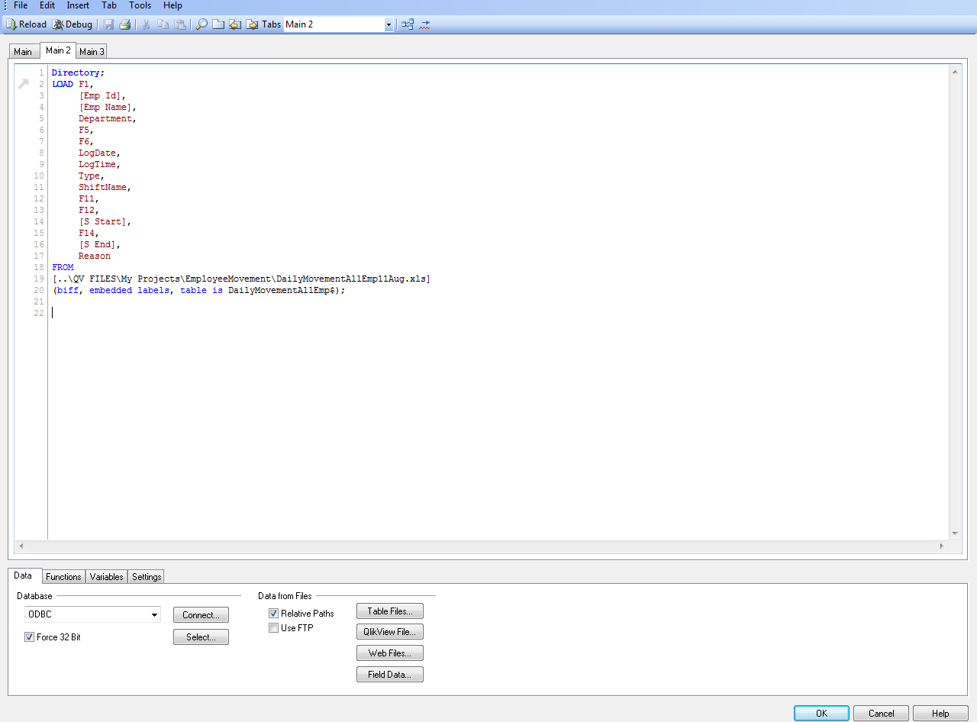The height and width of the screenshot is (722, 977).
Task: Click the Copy icon in toolbar
Action: tap(163, 24)
